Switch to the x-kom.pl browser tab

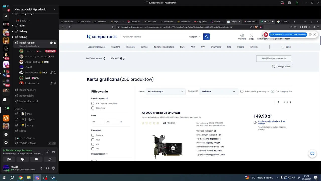coord(217,22)
